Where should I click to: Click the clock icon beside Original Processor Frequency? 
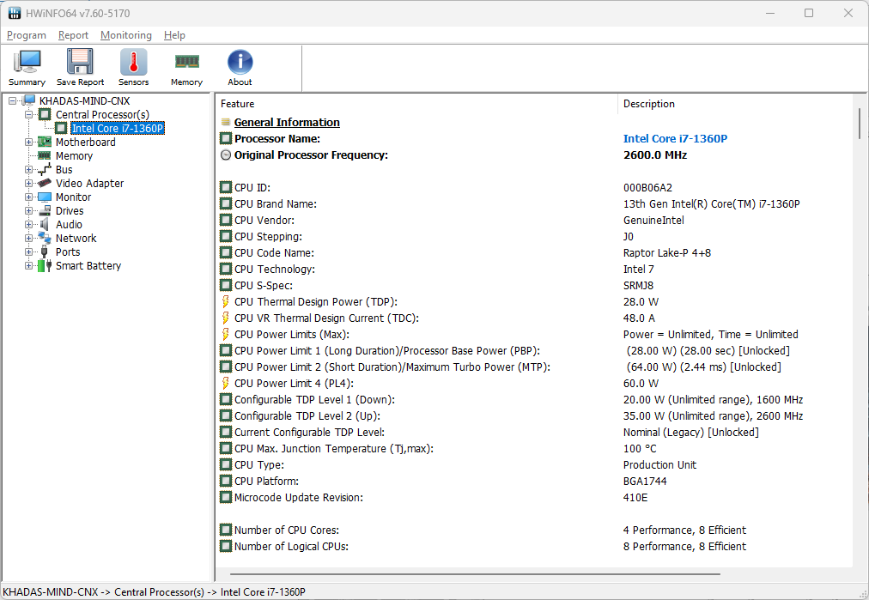coord(226,155)
